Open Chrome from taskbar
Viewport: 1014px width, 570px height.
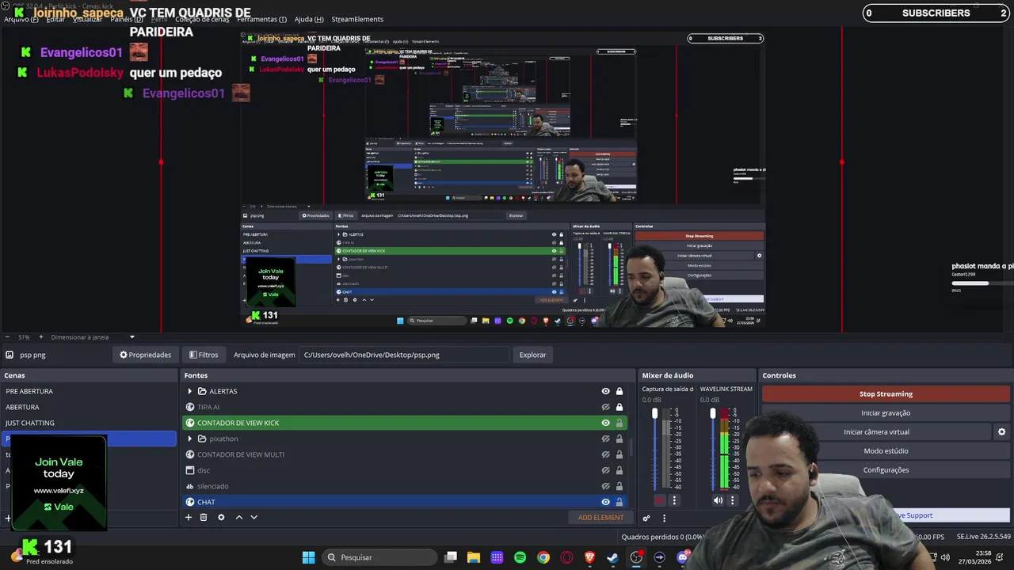(543, 557)
